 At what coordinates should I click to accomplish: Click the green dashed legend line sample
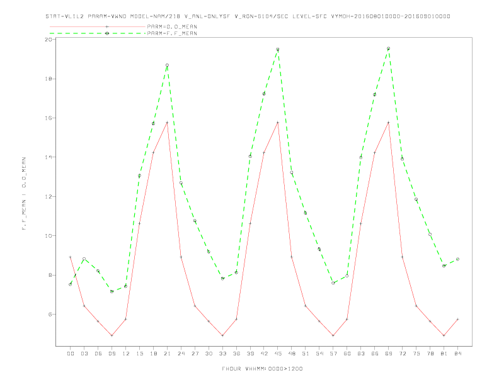point(98,33)
